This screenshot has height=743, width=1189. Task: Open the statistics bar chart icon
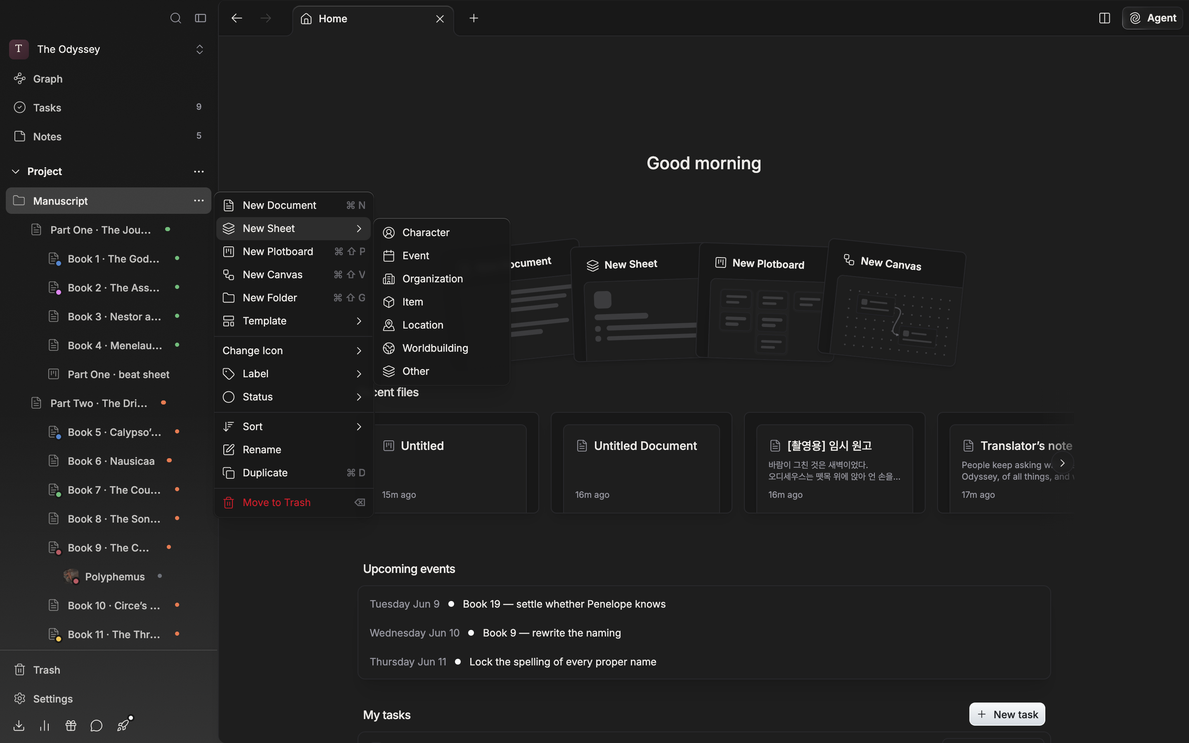[x=45, y=725]
